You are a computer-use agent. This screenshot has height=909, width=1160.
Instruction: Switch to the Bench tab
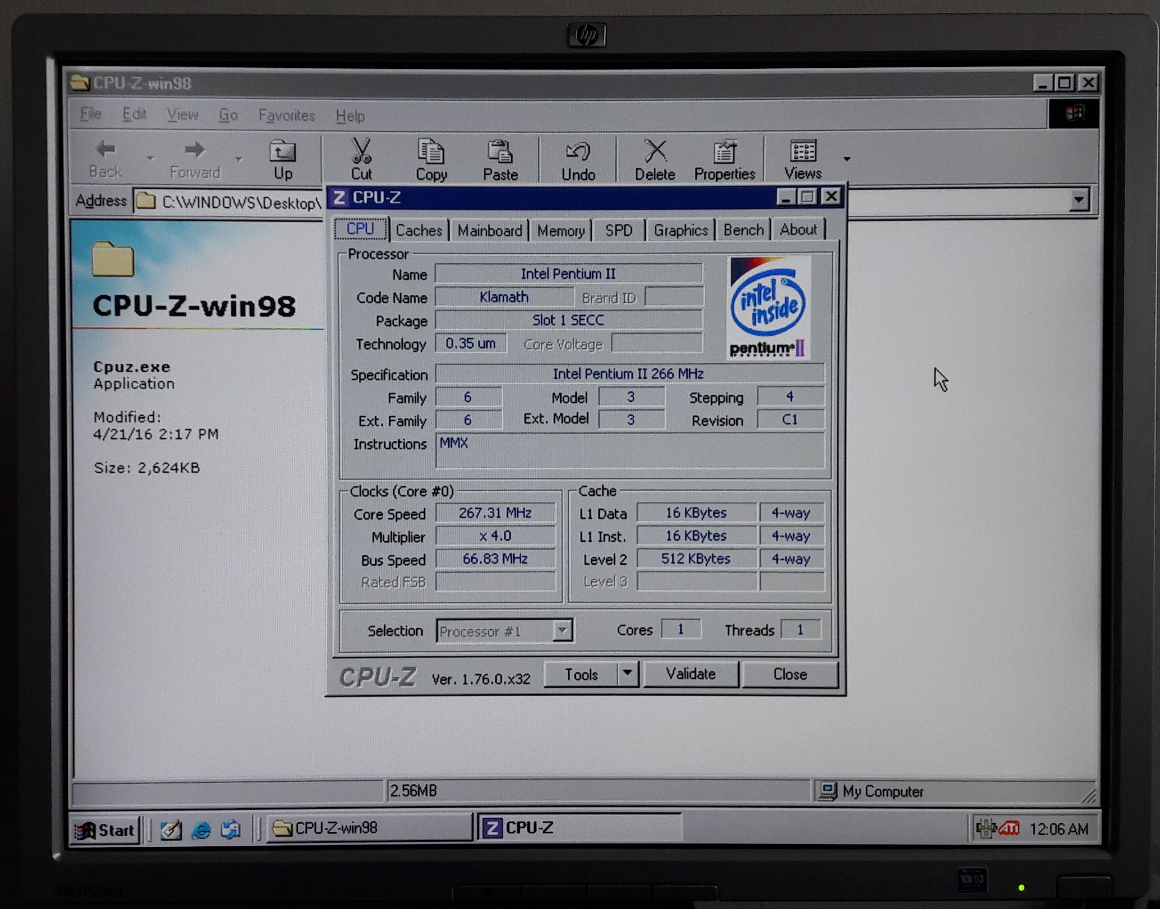point(743,230)
